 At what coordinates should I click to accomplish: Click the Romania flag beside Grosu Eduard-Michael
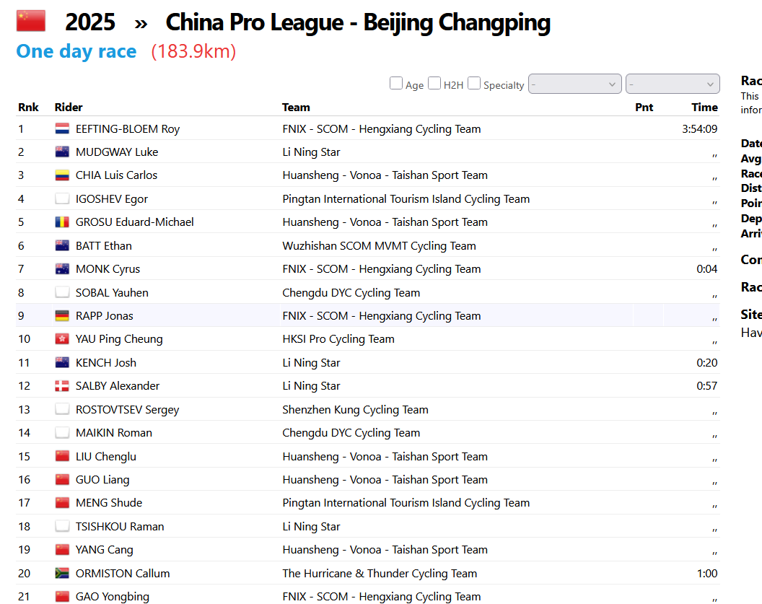(62, 222)
